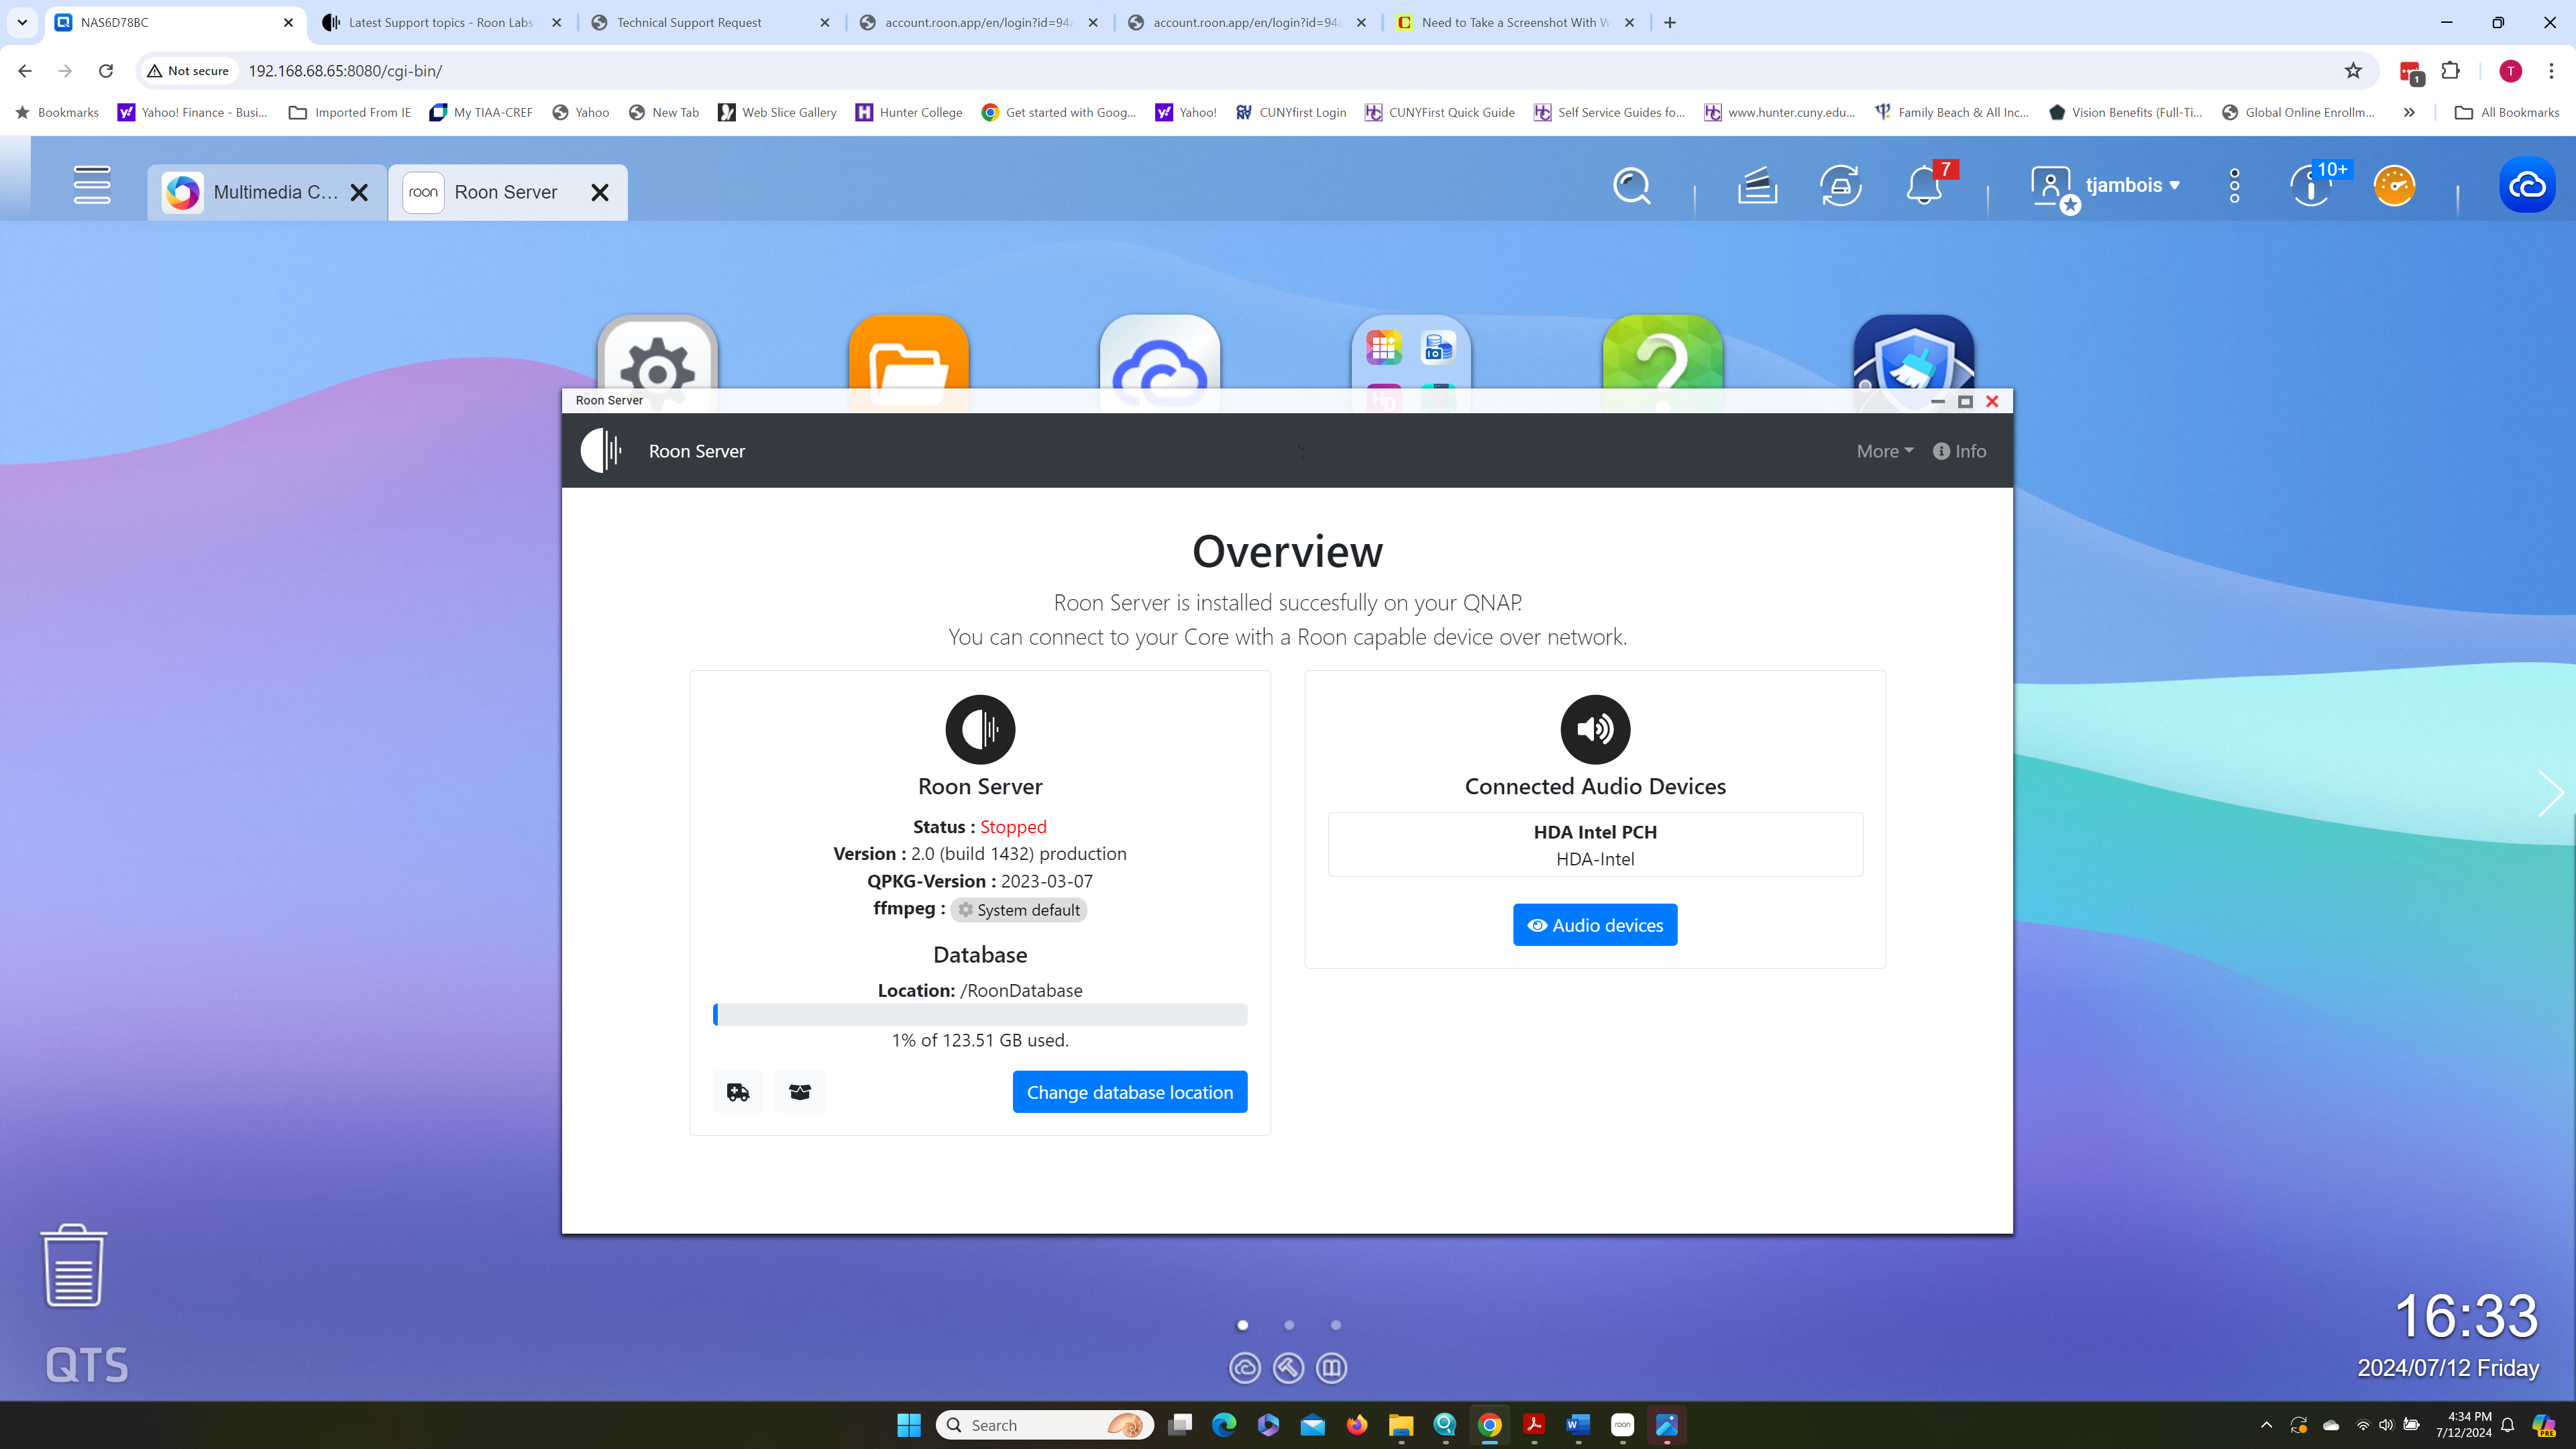
Task: Click ffmpeg System default setting badge
Action: (1019, 909)
